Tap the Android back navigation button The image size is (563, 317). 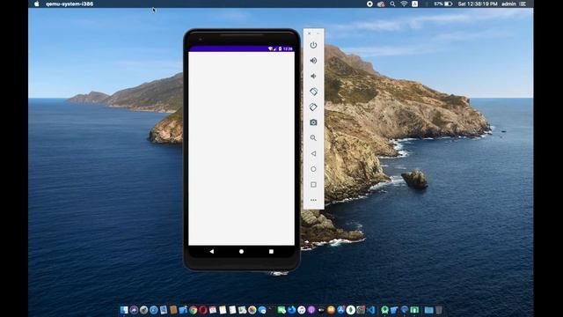pyautogui.click(x=212, y=252)
